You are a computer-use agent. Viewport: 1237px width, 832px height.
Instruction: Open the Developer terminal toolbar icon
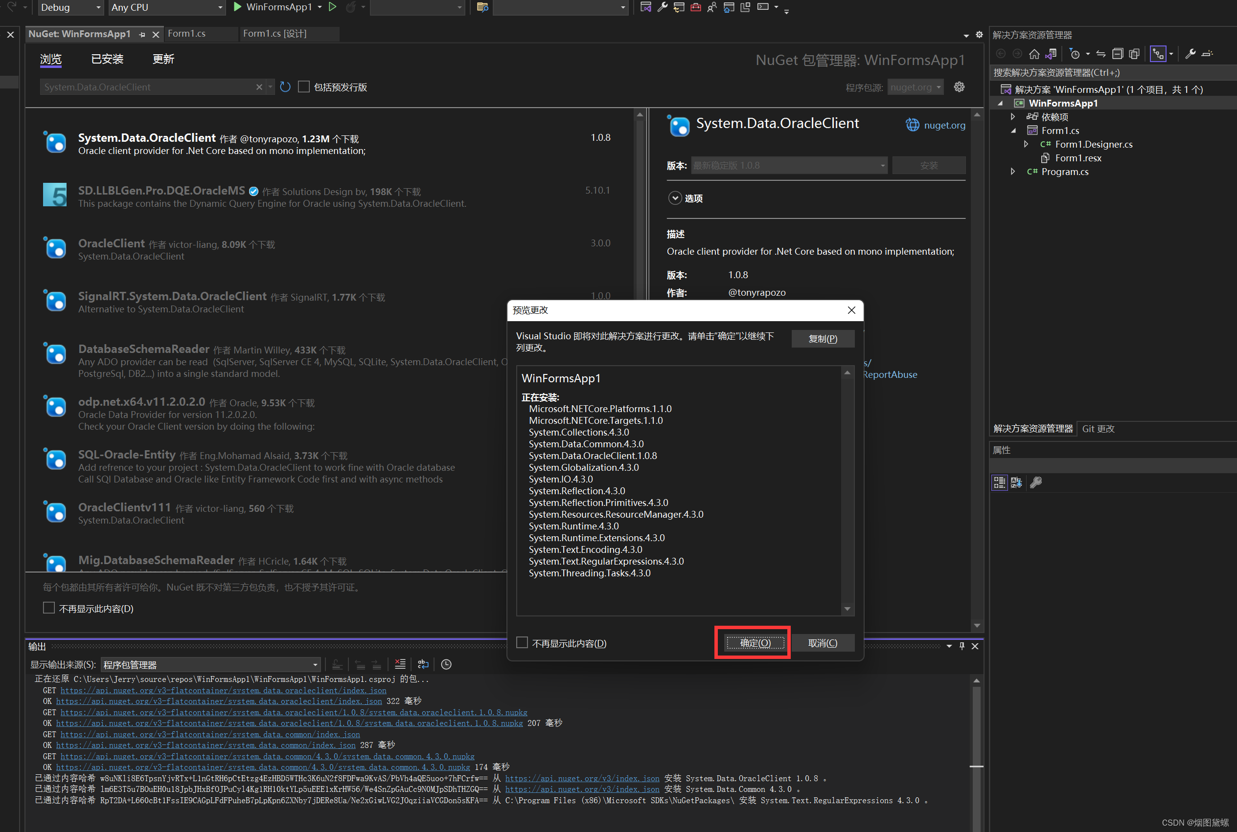(763, 7)
